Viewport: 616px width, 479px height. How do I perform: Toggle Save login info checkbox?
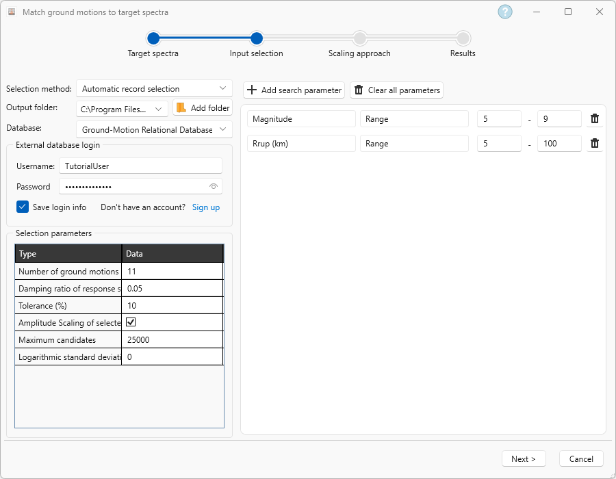pyautogui.click(x=23, y=207)
